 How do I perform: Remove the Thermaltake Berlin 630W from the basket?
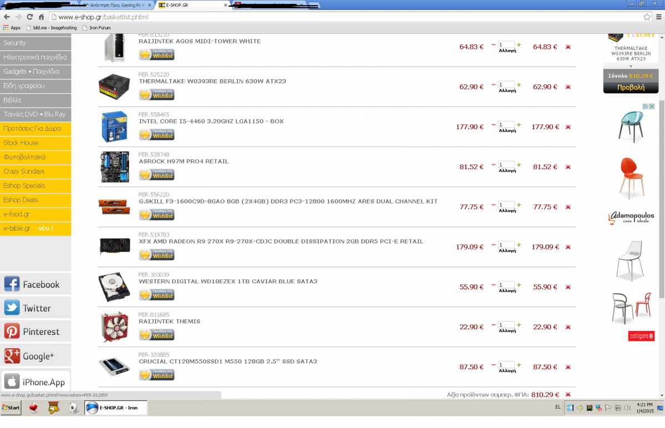click(568, 87)
